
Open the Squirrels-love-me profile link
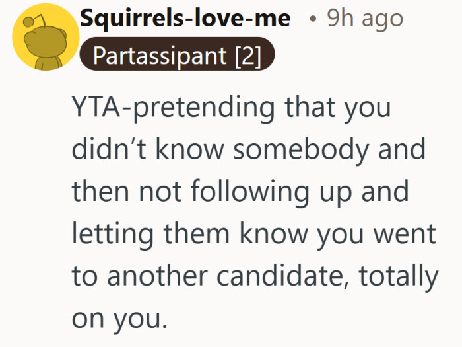[x=184, y=19]
